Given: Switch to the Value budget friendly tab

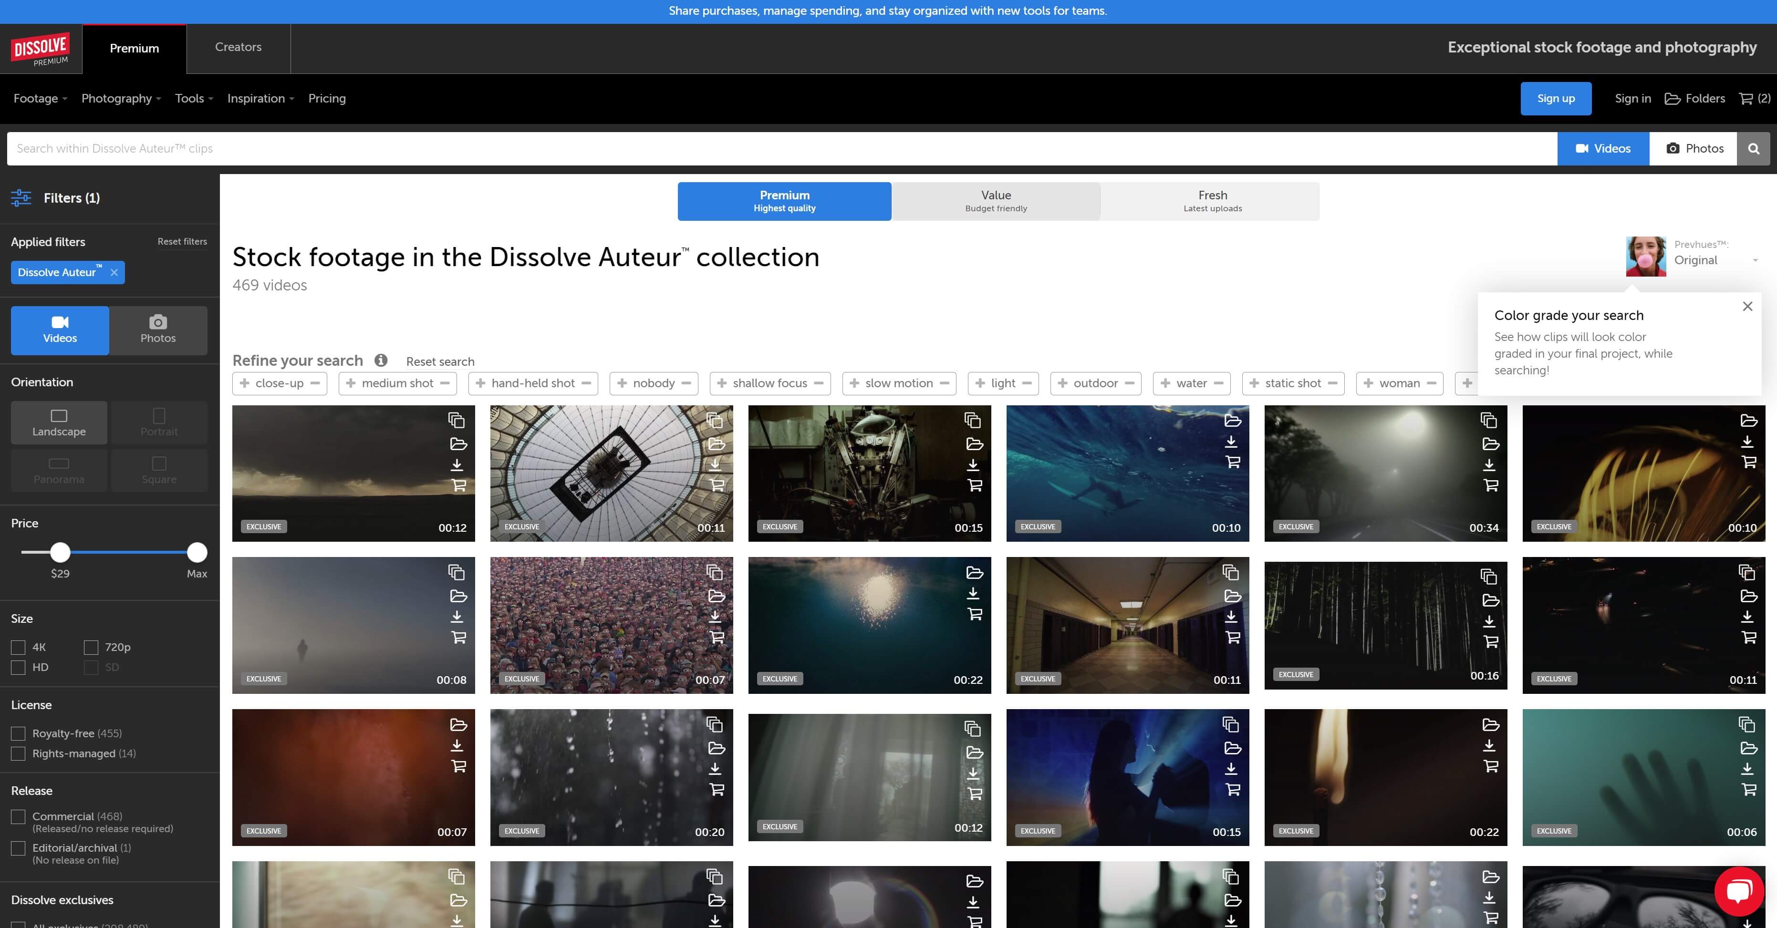Looking at the screenshot, I should click(996, 201).
